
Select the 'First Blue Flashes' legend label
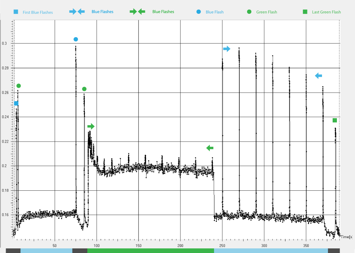point(38,12)
